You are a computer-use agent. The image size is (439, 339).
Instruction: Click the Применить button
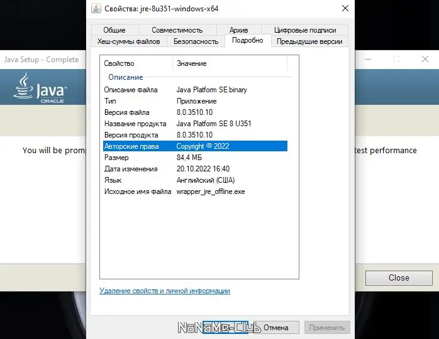point(327,328)
